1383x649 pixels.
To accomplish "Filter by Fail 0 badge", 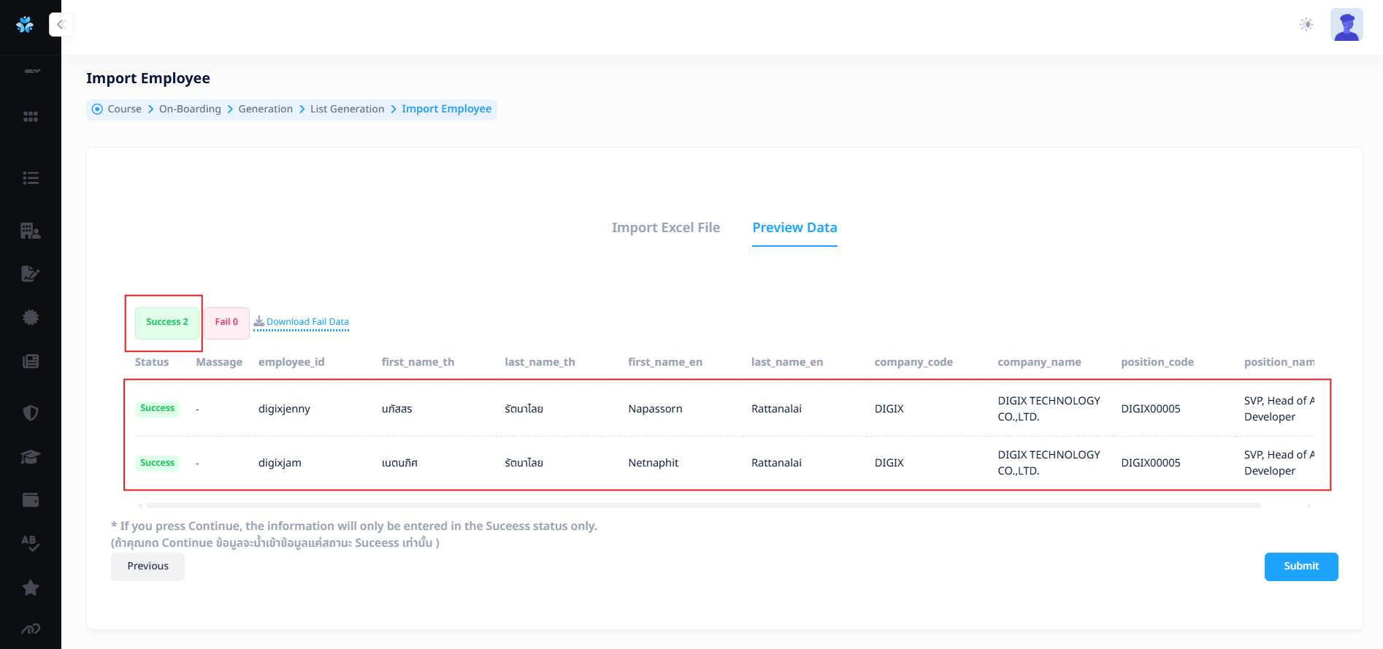I will click(226, 322).
